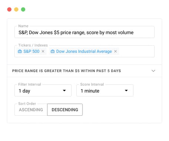The height and width of the screenshot is (141, 169).
Task: Remove the Dow Jones Industrial Average chip
Action: [x=115, y=51]
